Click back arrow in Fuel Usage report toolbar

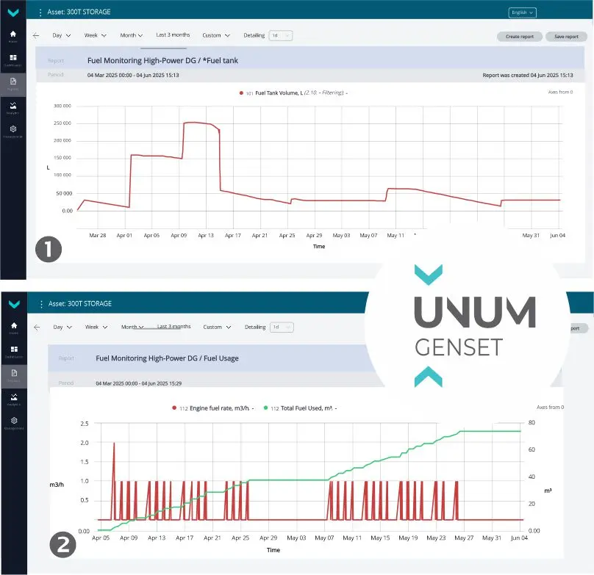tap(36, 327)
